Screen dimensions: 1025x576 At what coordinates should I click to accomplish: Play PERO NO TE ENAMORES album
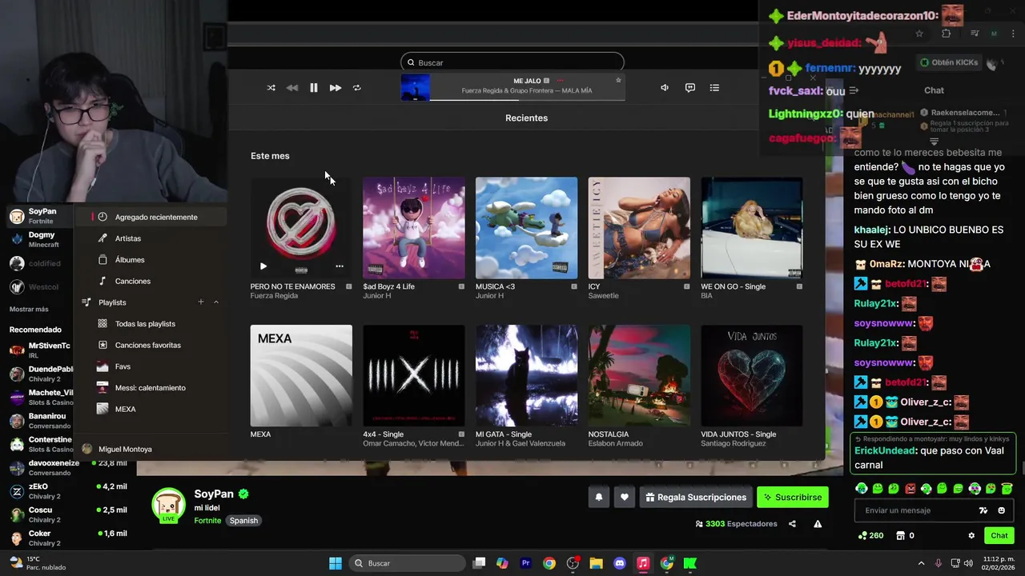click(x=263, y=266)
